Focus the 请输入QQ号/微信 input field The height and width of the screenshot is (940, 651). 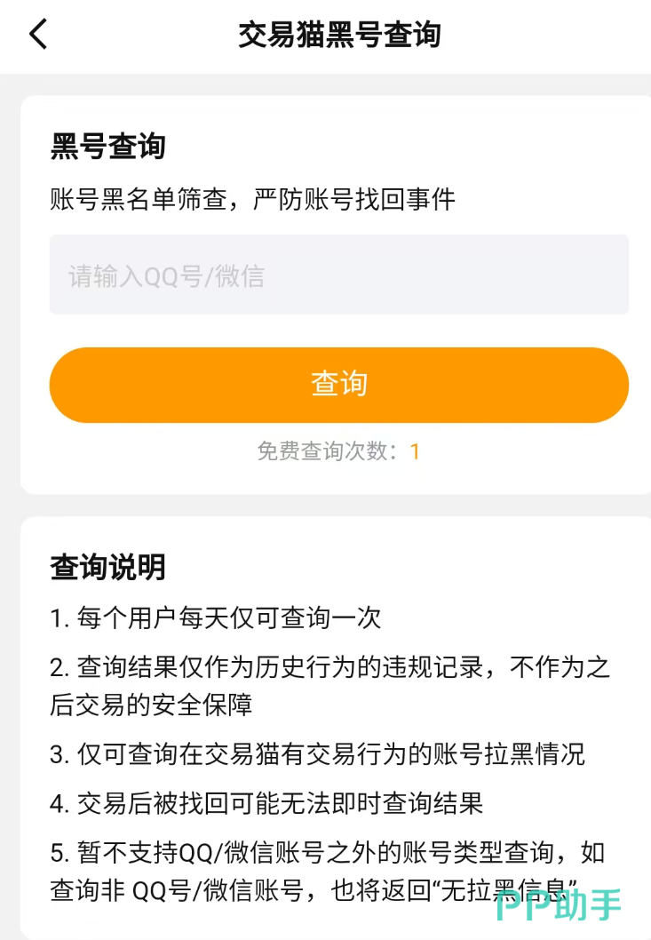click(x=338, y=275)
